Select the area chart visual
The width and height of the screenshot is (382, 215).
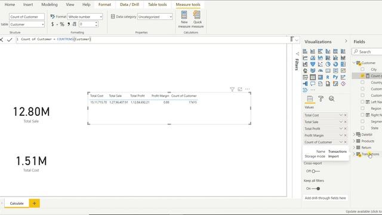point(313,58)
